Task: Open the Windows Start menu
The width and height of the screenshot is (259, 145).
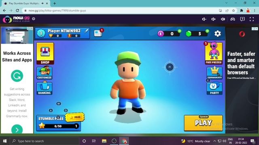Action: click(x=5, y=141)
